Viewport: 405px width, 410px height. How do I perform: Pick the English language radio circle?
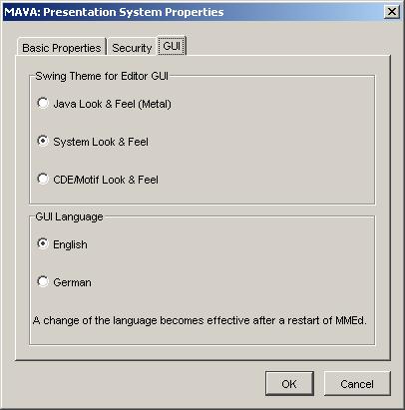[43, 243]
